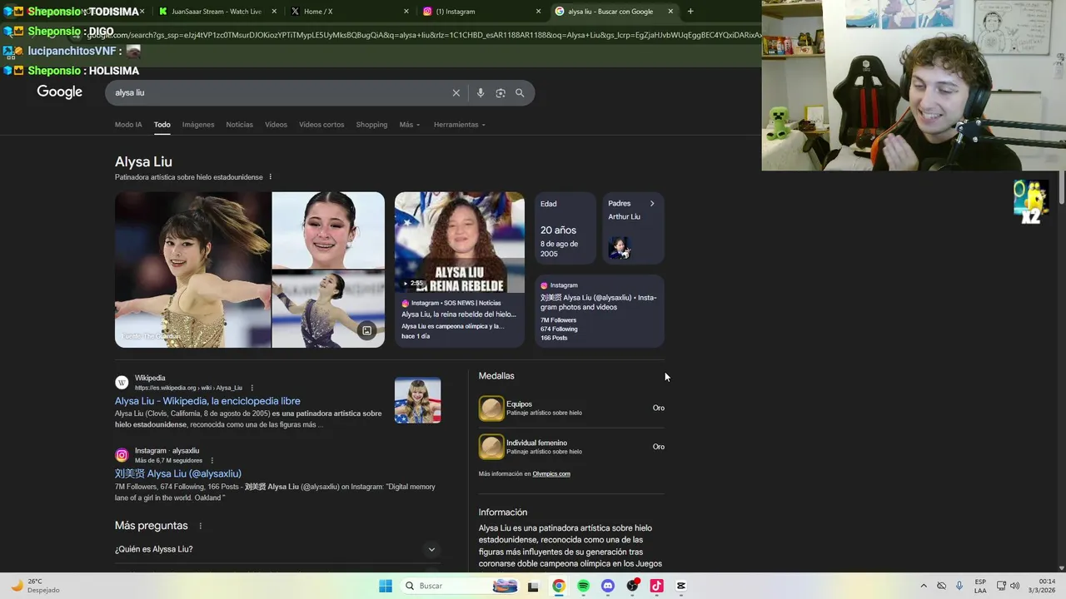Select the Videos search tab
The image size is (1066, 599).
click(276, 125)
